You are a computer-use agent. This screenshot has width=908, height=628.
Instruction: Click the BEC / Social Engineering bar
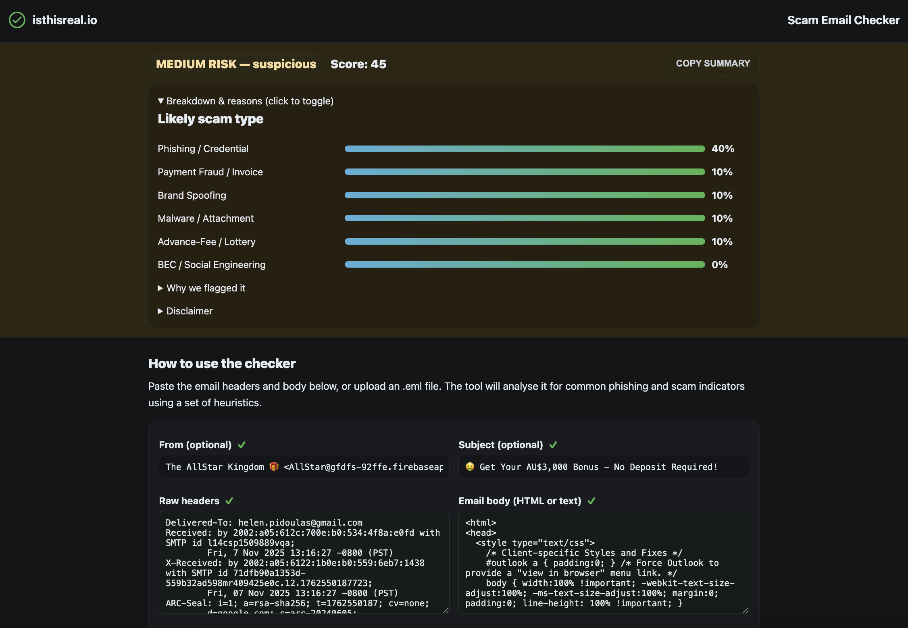tap(525, 265)
